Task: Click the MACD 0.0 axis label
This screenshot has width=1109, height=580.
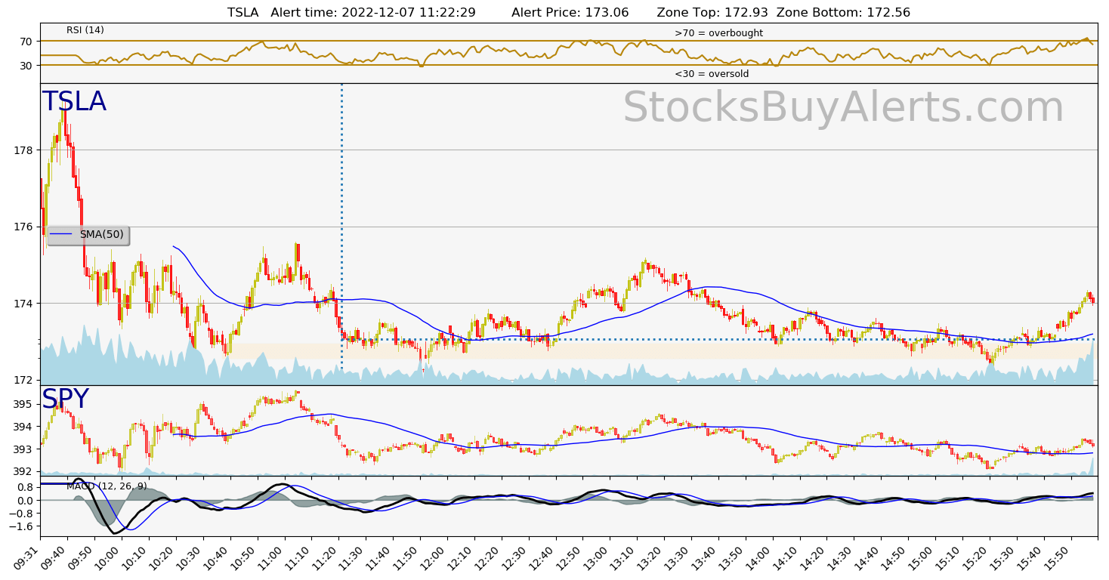Action: click(x=26, y=500)
